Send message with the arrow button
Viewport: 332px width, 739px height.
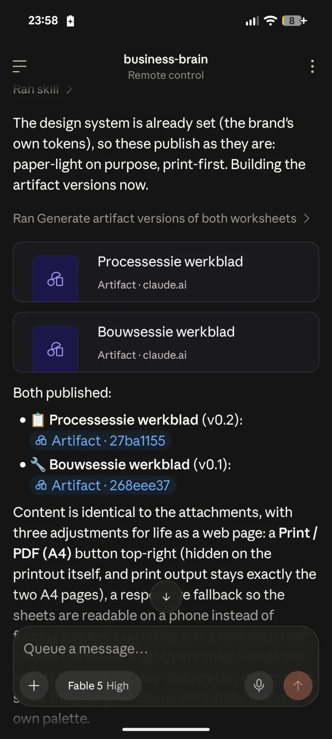(298, 685)
